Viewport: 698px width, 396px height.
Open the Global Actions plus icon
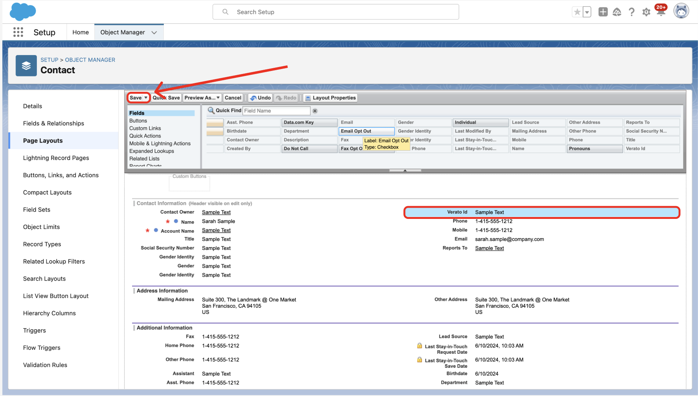coord(603,12)
